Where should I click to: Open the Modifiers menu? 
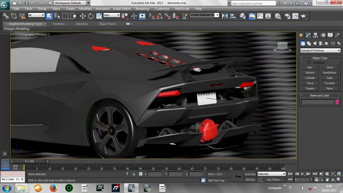click(x=86, y=9)
